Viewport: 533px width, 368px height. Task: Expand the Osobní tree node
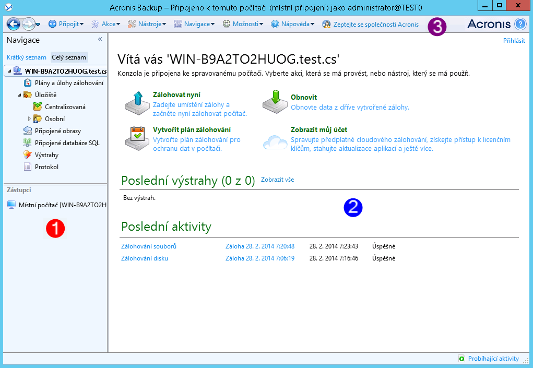pyautogui.click(x=29, y=119)
